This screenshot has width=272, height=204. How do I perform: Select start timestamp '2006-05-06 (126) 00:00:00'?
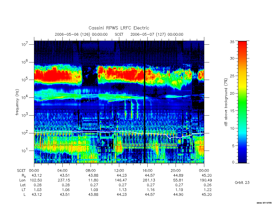pos(81,34)
